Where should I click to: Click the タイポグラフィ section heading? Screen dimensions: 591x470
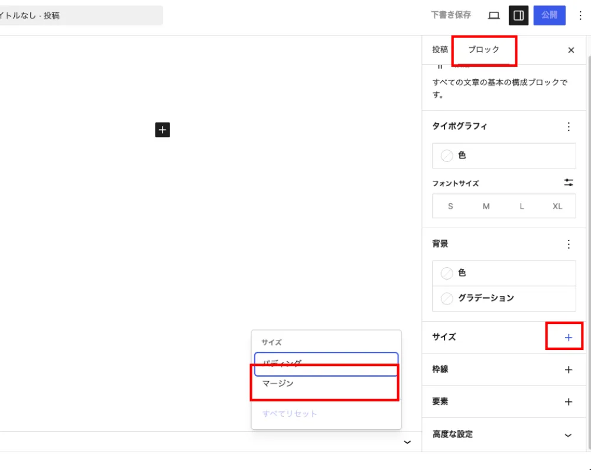pos(459,127)
